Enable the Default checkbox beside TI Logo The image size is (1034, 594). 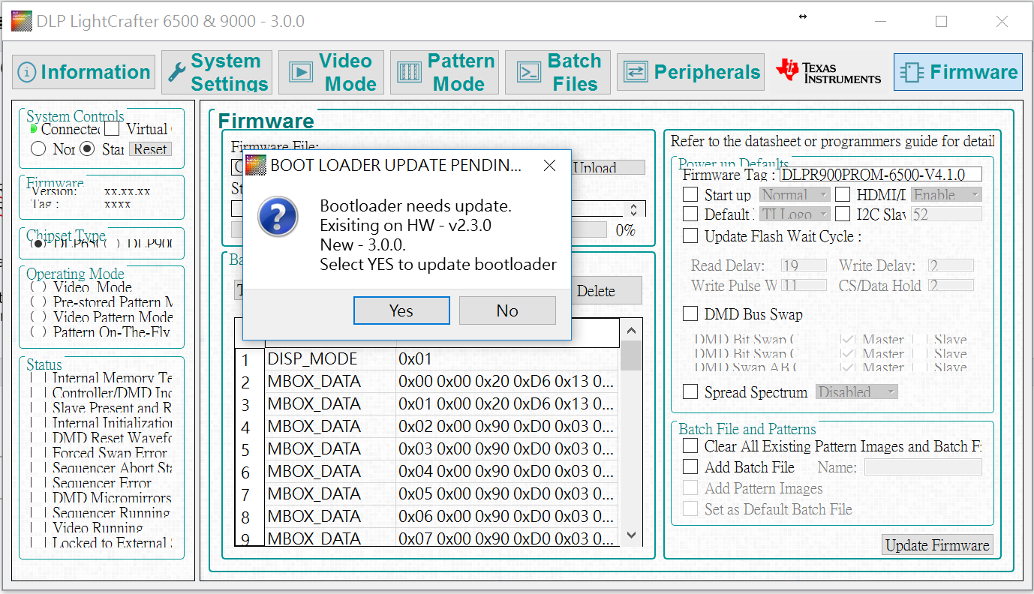690,214
